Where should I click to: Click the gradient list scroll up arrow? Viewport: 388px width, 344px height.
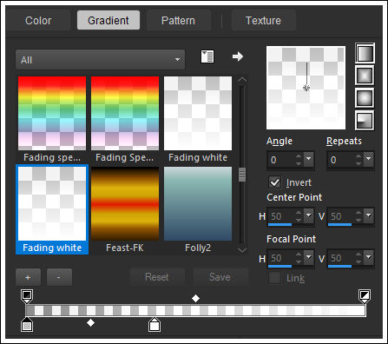coord(242,80)
